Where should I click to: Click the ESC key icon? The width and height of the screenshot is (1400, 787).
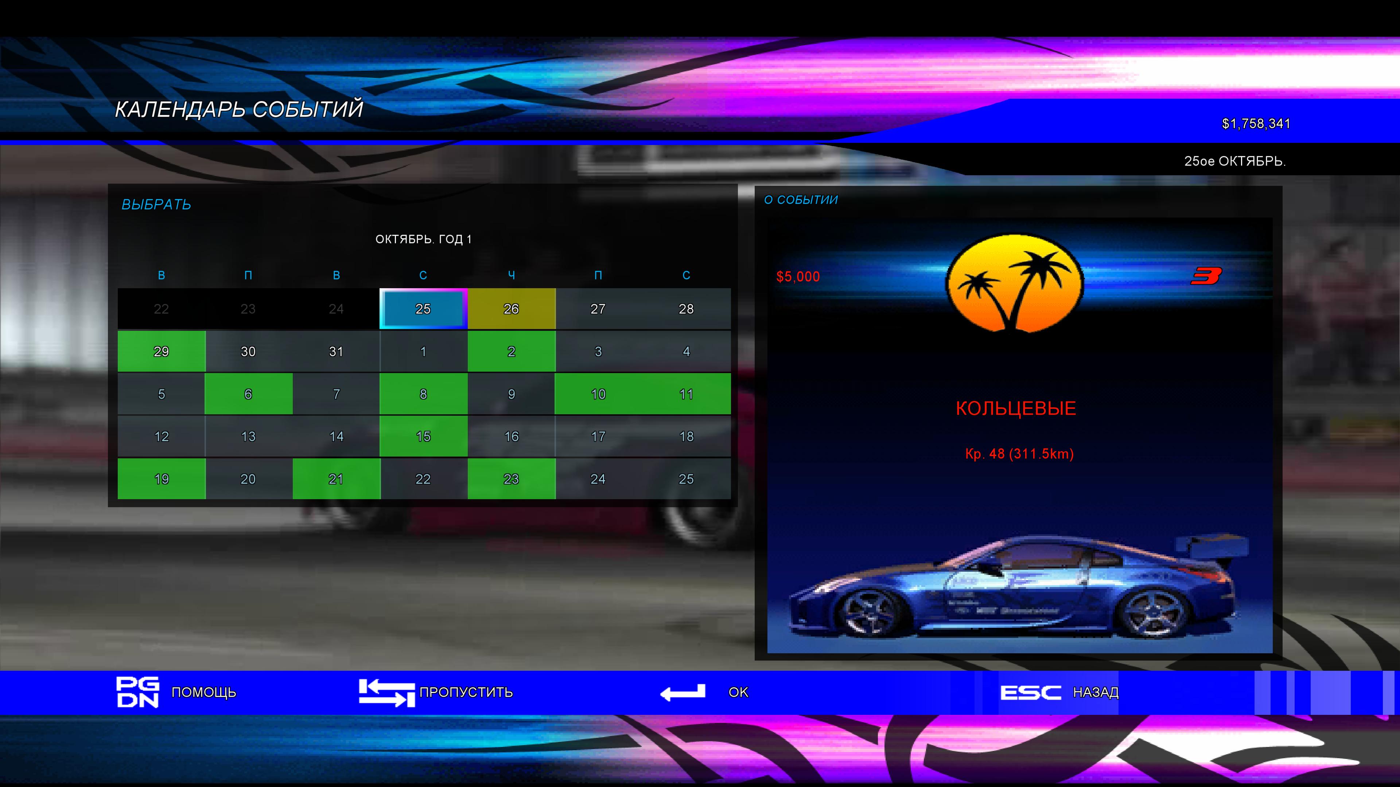click(x=1030, y=693)
